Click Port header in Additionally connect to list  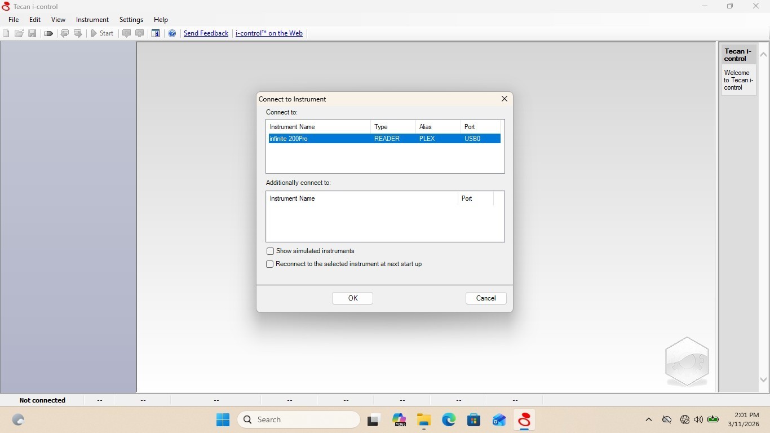coord(476,198)
